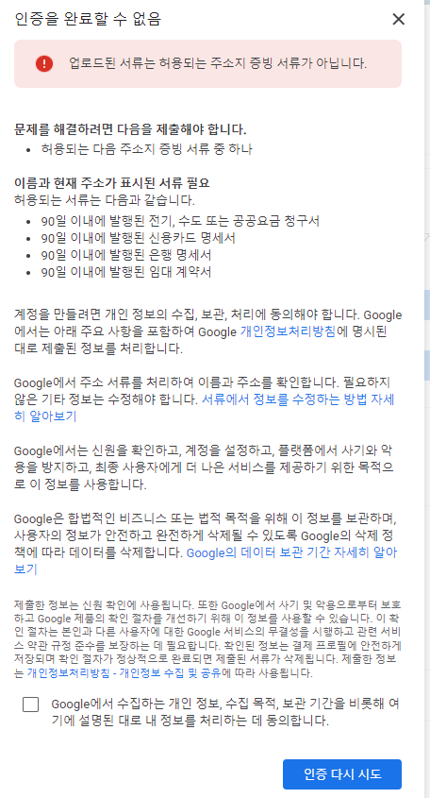Open 서류에서 정보를 수정하는 방법 자세히 알아보기 link

tap(204, 408)
